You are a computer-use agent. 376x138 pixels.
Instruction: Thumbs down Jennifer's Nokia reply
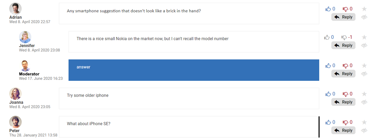tap(344, 37)
